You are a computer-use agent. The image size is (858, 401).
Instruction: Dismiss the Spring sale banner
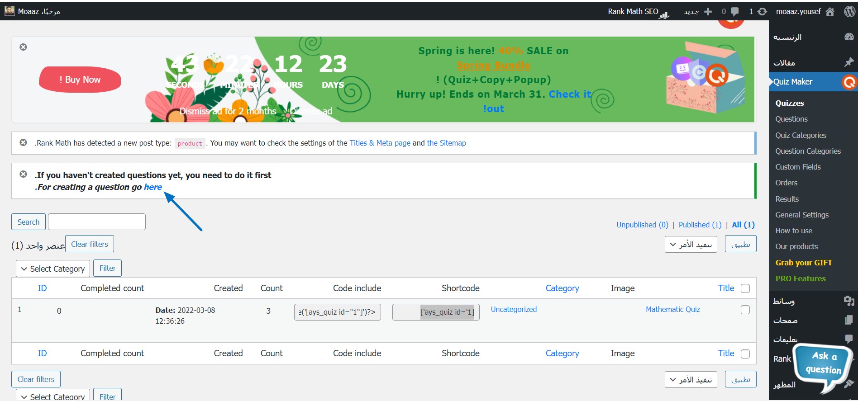[x=23, y=47]
